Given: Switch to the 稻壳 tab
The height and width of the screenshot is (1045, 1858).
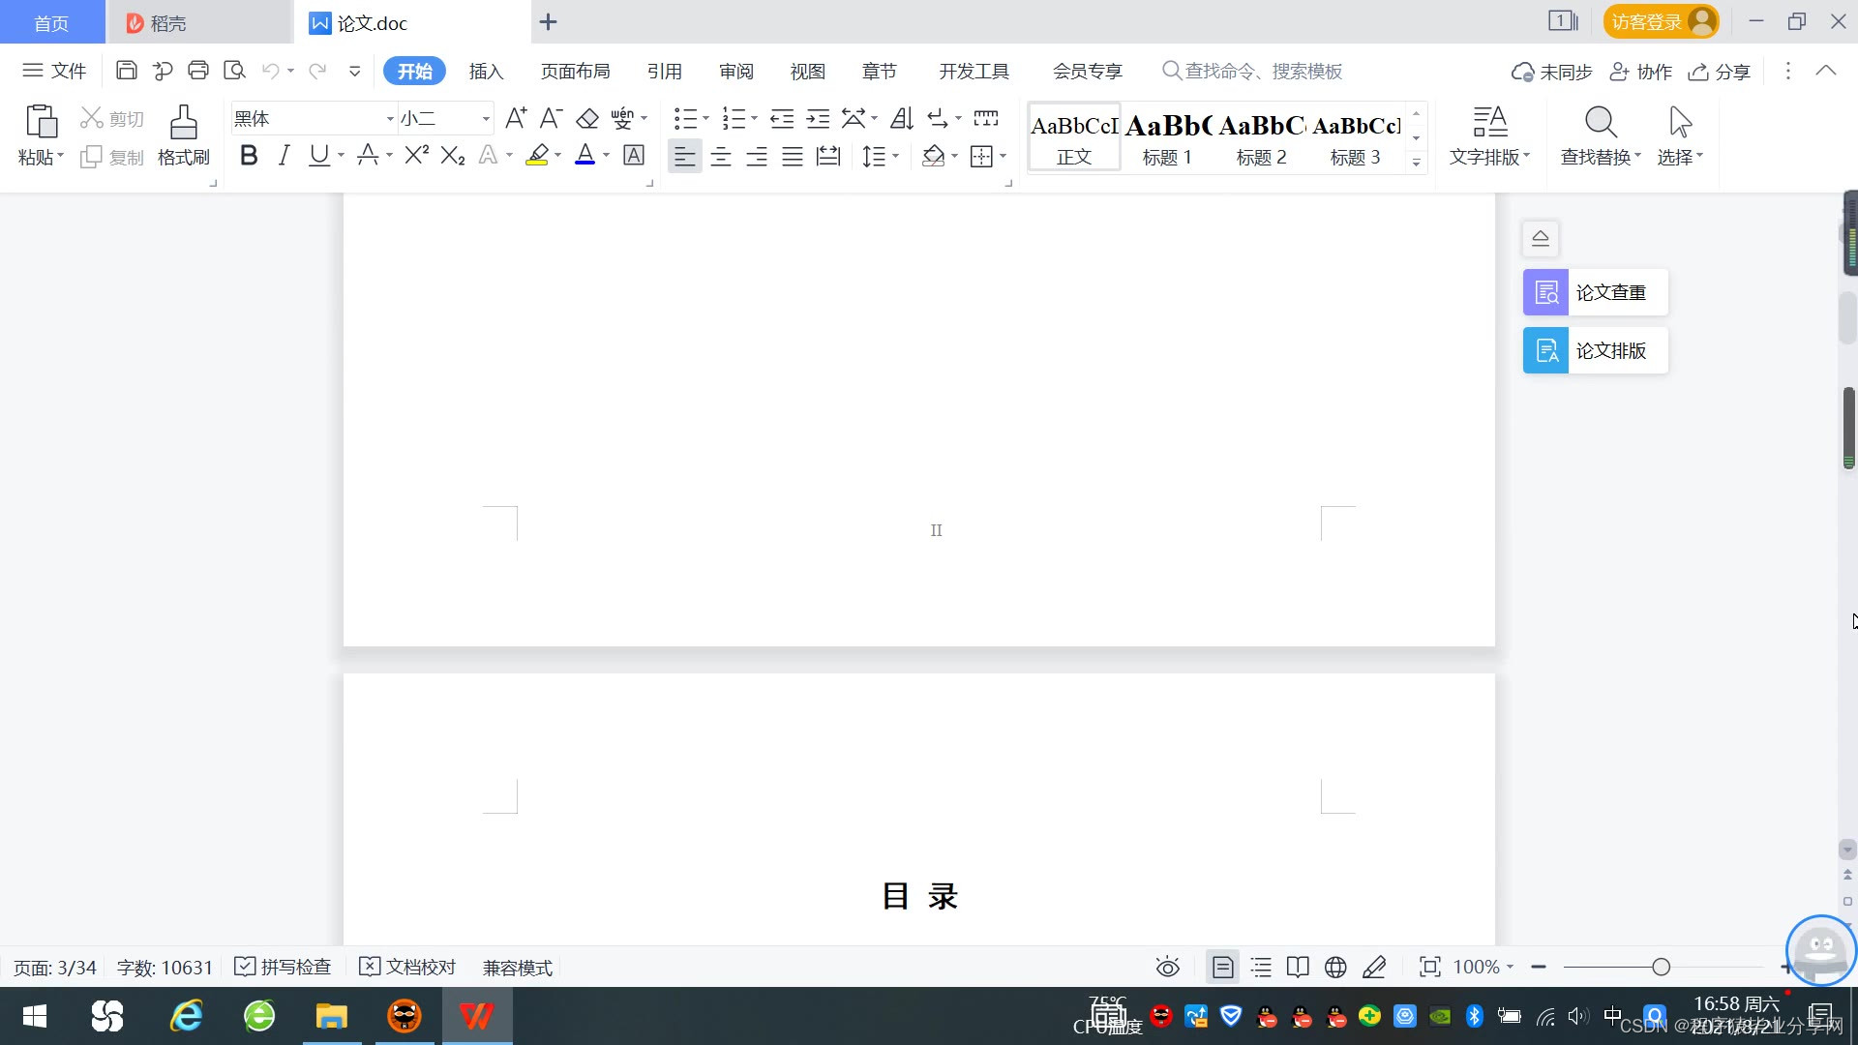Looking at the screenshot, I should tap(167, 23).
